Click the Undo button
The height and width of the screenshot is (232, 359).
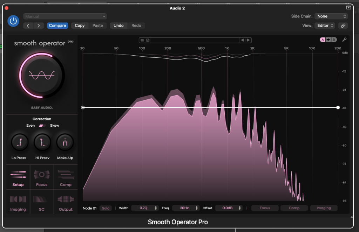tap(118, 26)
